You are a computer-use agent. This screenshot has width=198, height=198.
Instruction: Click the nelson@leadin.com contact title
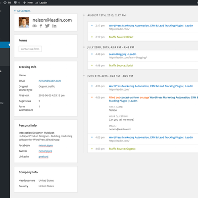pos(52,20)
